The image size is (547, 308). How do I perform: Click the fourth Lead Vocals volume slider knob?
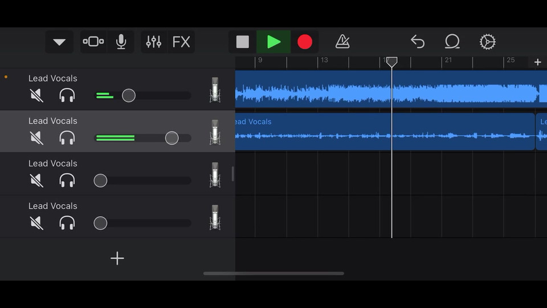(x=100, y=223)
